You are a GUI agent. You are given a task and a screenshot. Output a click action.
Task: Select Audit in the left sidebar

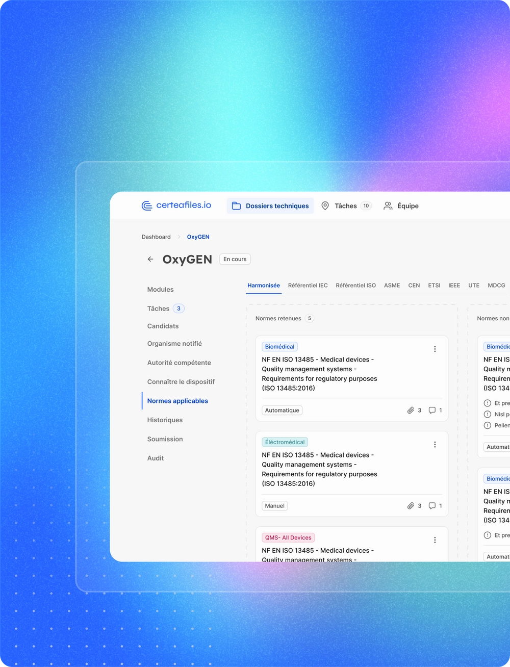pos(156,458)
